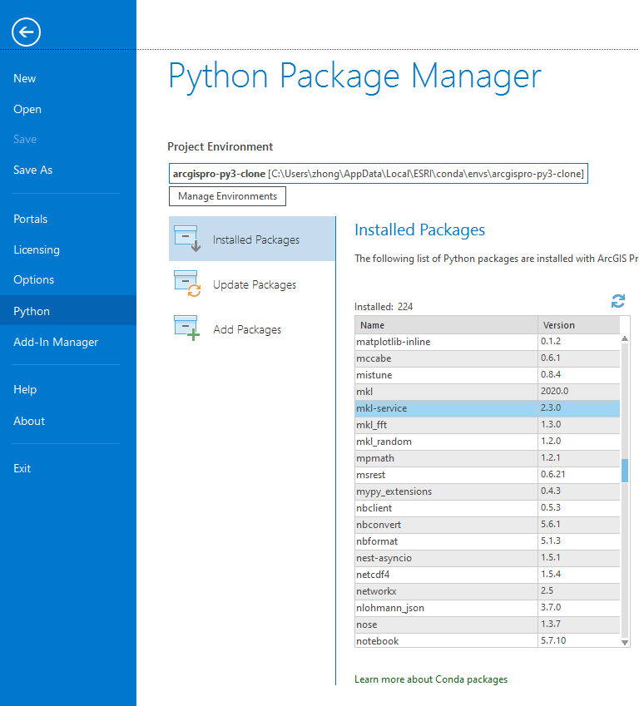Viewport: 639px width, 706px height.
Task: Select the networkx package row
Action: 446,591
